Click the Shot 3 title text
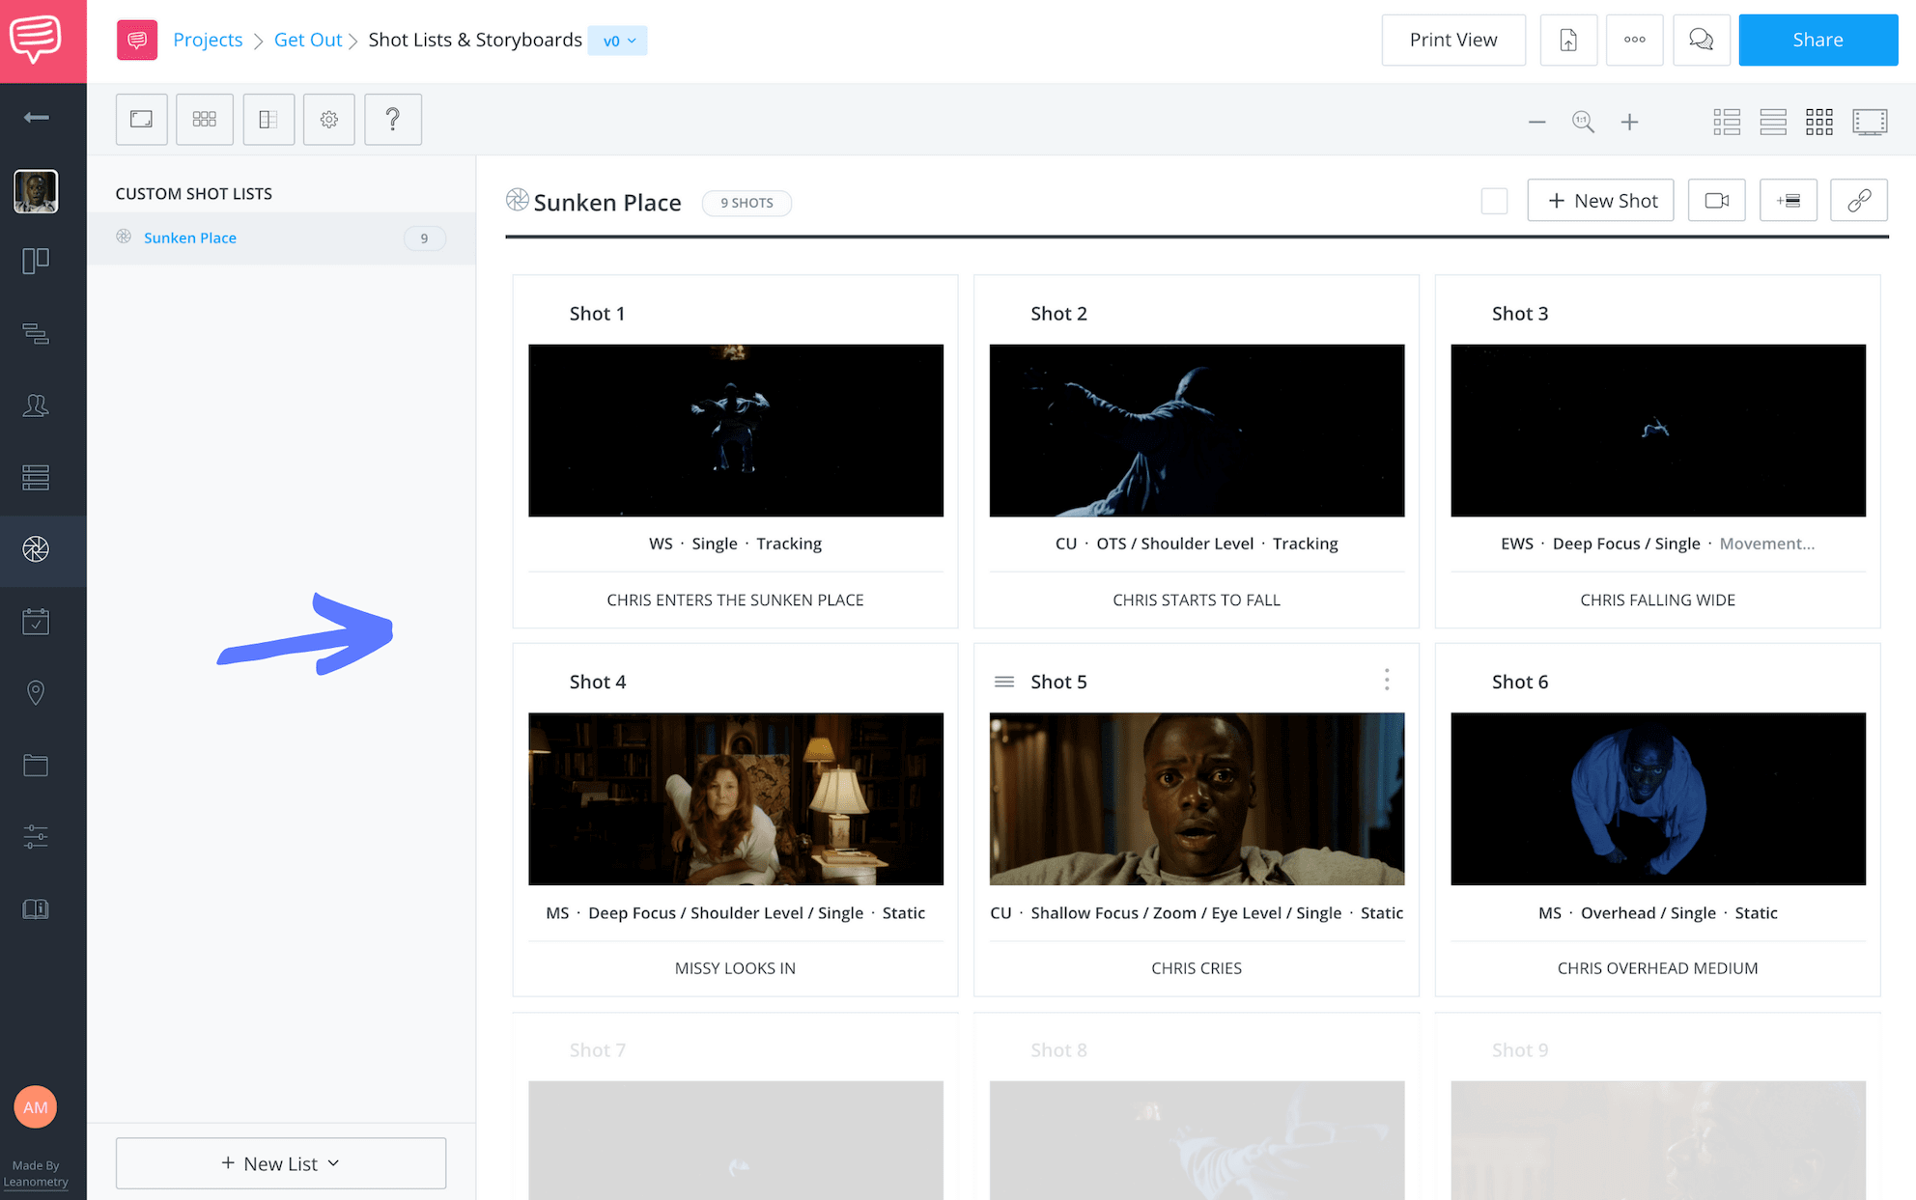The width and height of the screenshot is (1916, 1200). click(1520, 314)
